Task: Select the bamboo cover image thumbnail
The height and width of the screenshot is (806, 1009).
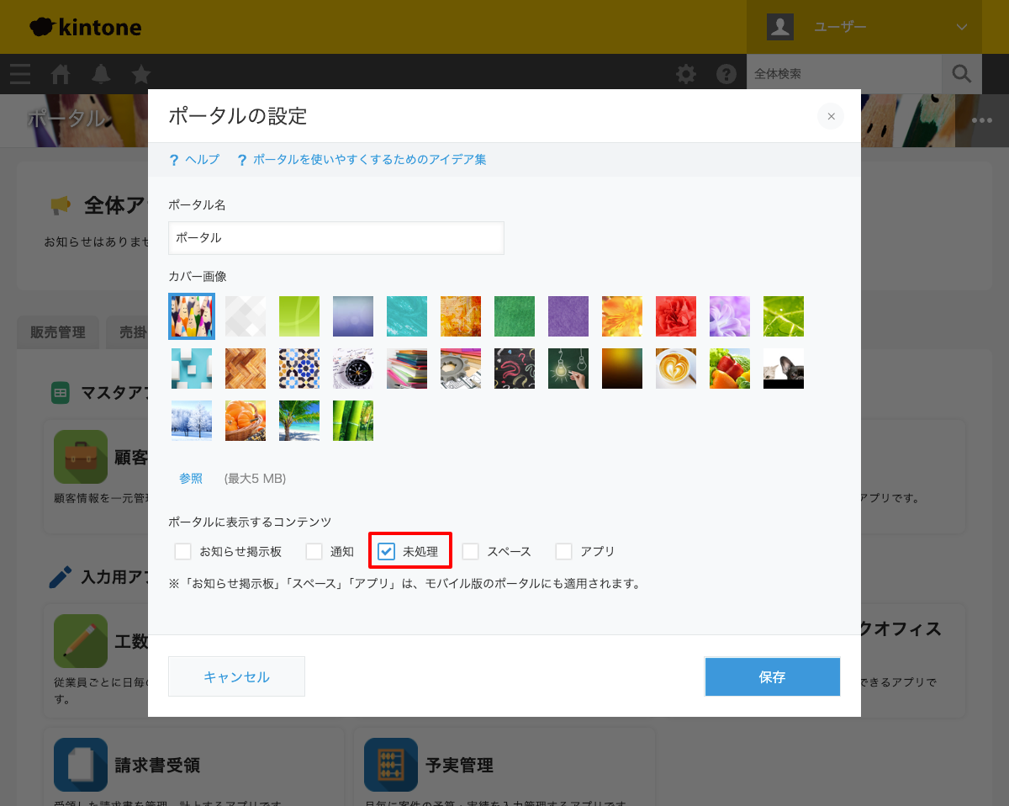Action: click(352, 420)
